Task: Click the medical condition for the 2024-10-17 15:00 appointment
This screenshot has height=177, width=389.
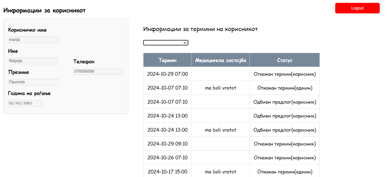Action: tap(220, 171)
